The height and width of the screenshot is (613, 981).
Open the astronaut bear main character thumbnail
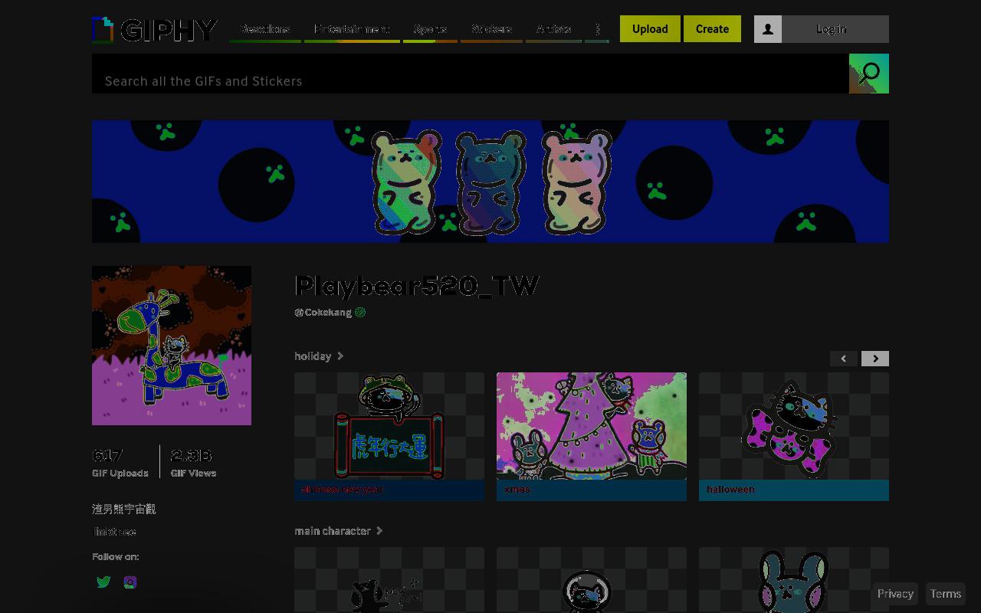tap(592, 580)
